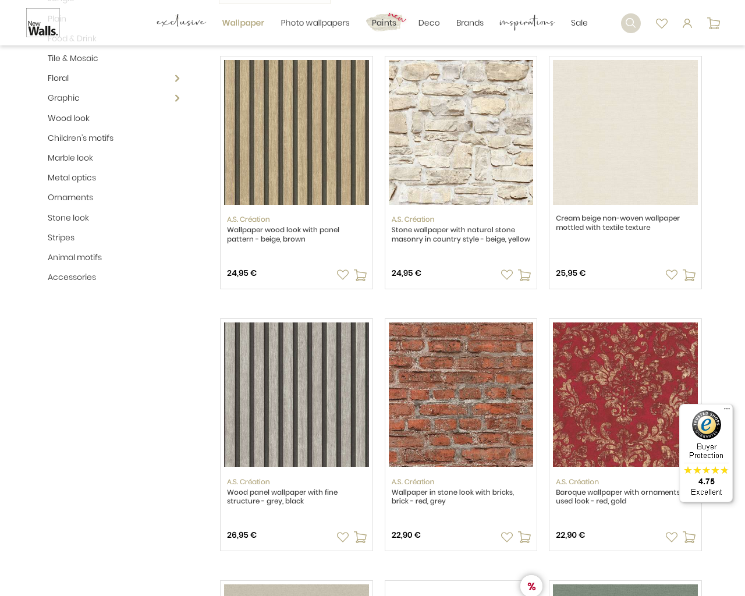Open the Trusted Shops badge menu dots

727,409
